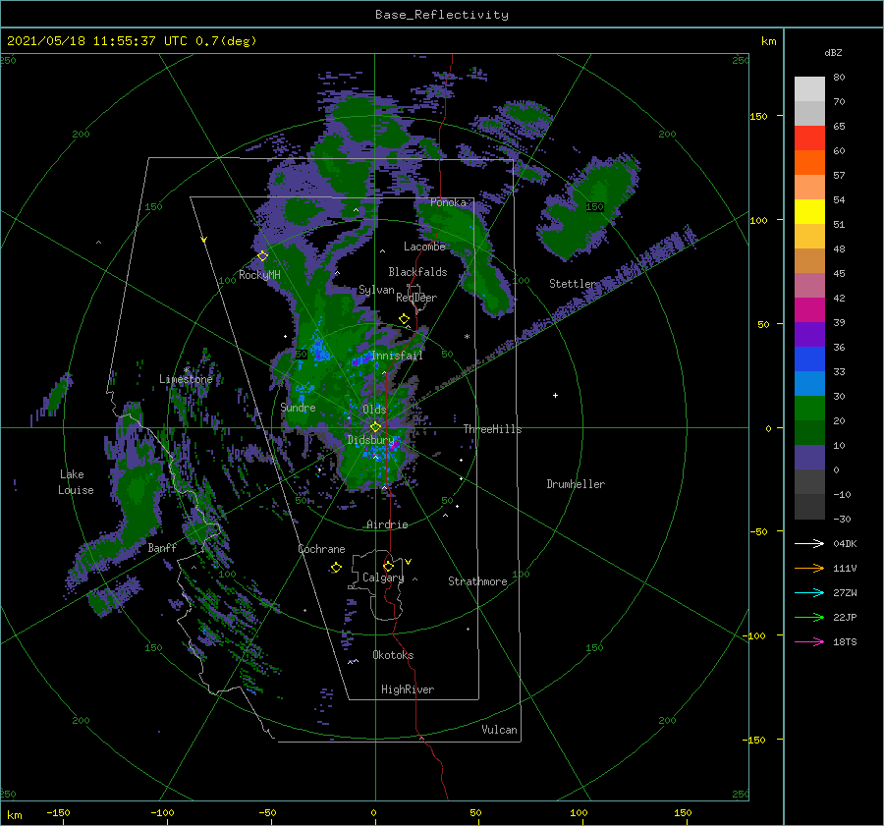The image size is (884, 826).
Task: Click the white plus marker west of Drumheller
Action: point(555,395)
